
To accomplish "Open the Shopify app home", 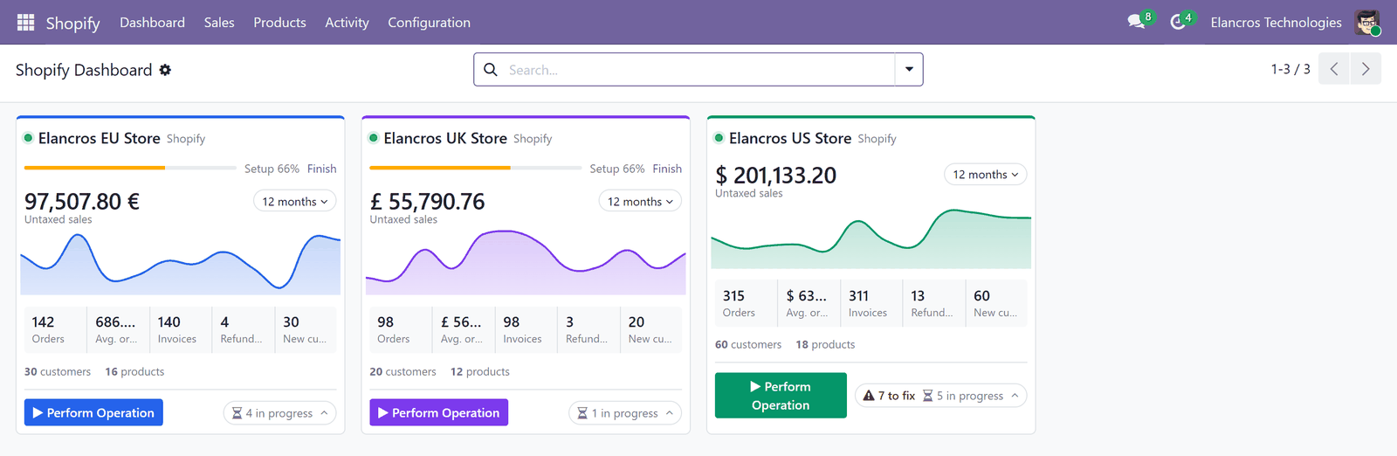I will [x=72, y=23].
